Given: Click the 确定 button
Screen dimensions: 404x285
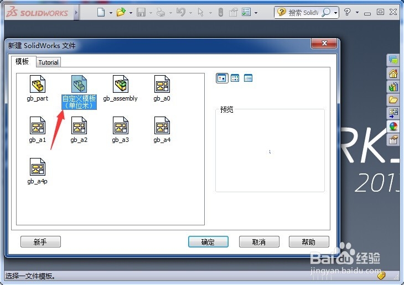Looking at the screenshot, I should click(208, 242).
